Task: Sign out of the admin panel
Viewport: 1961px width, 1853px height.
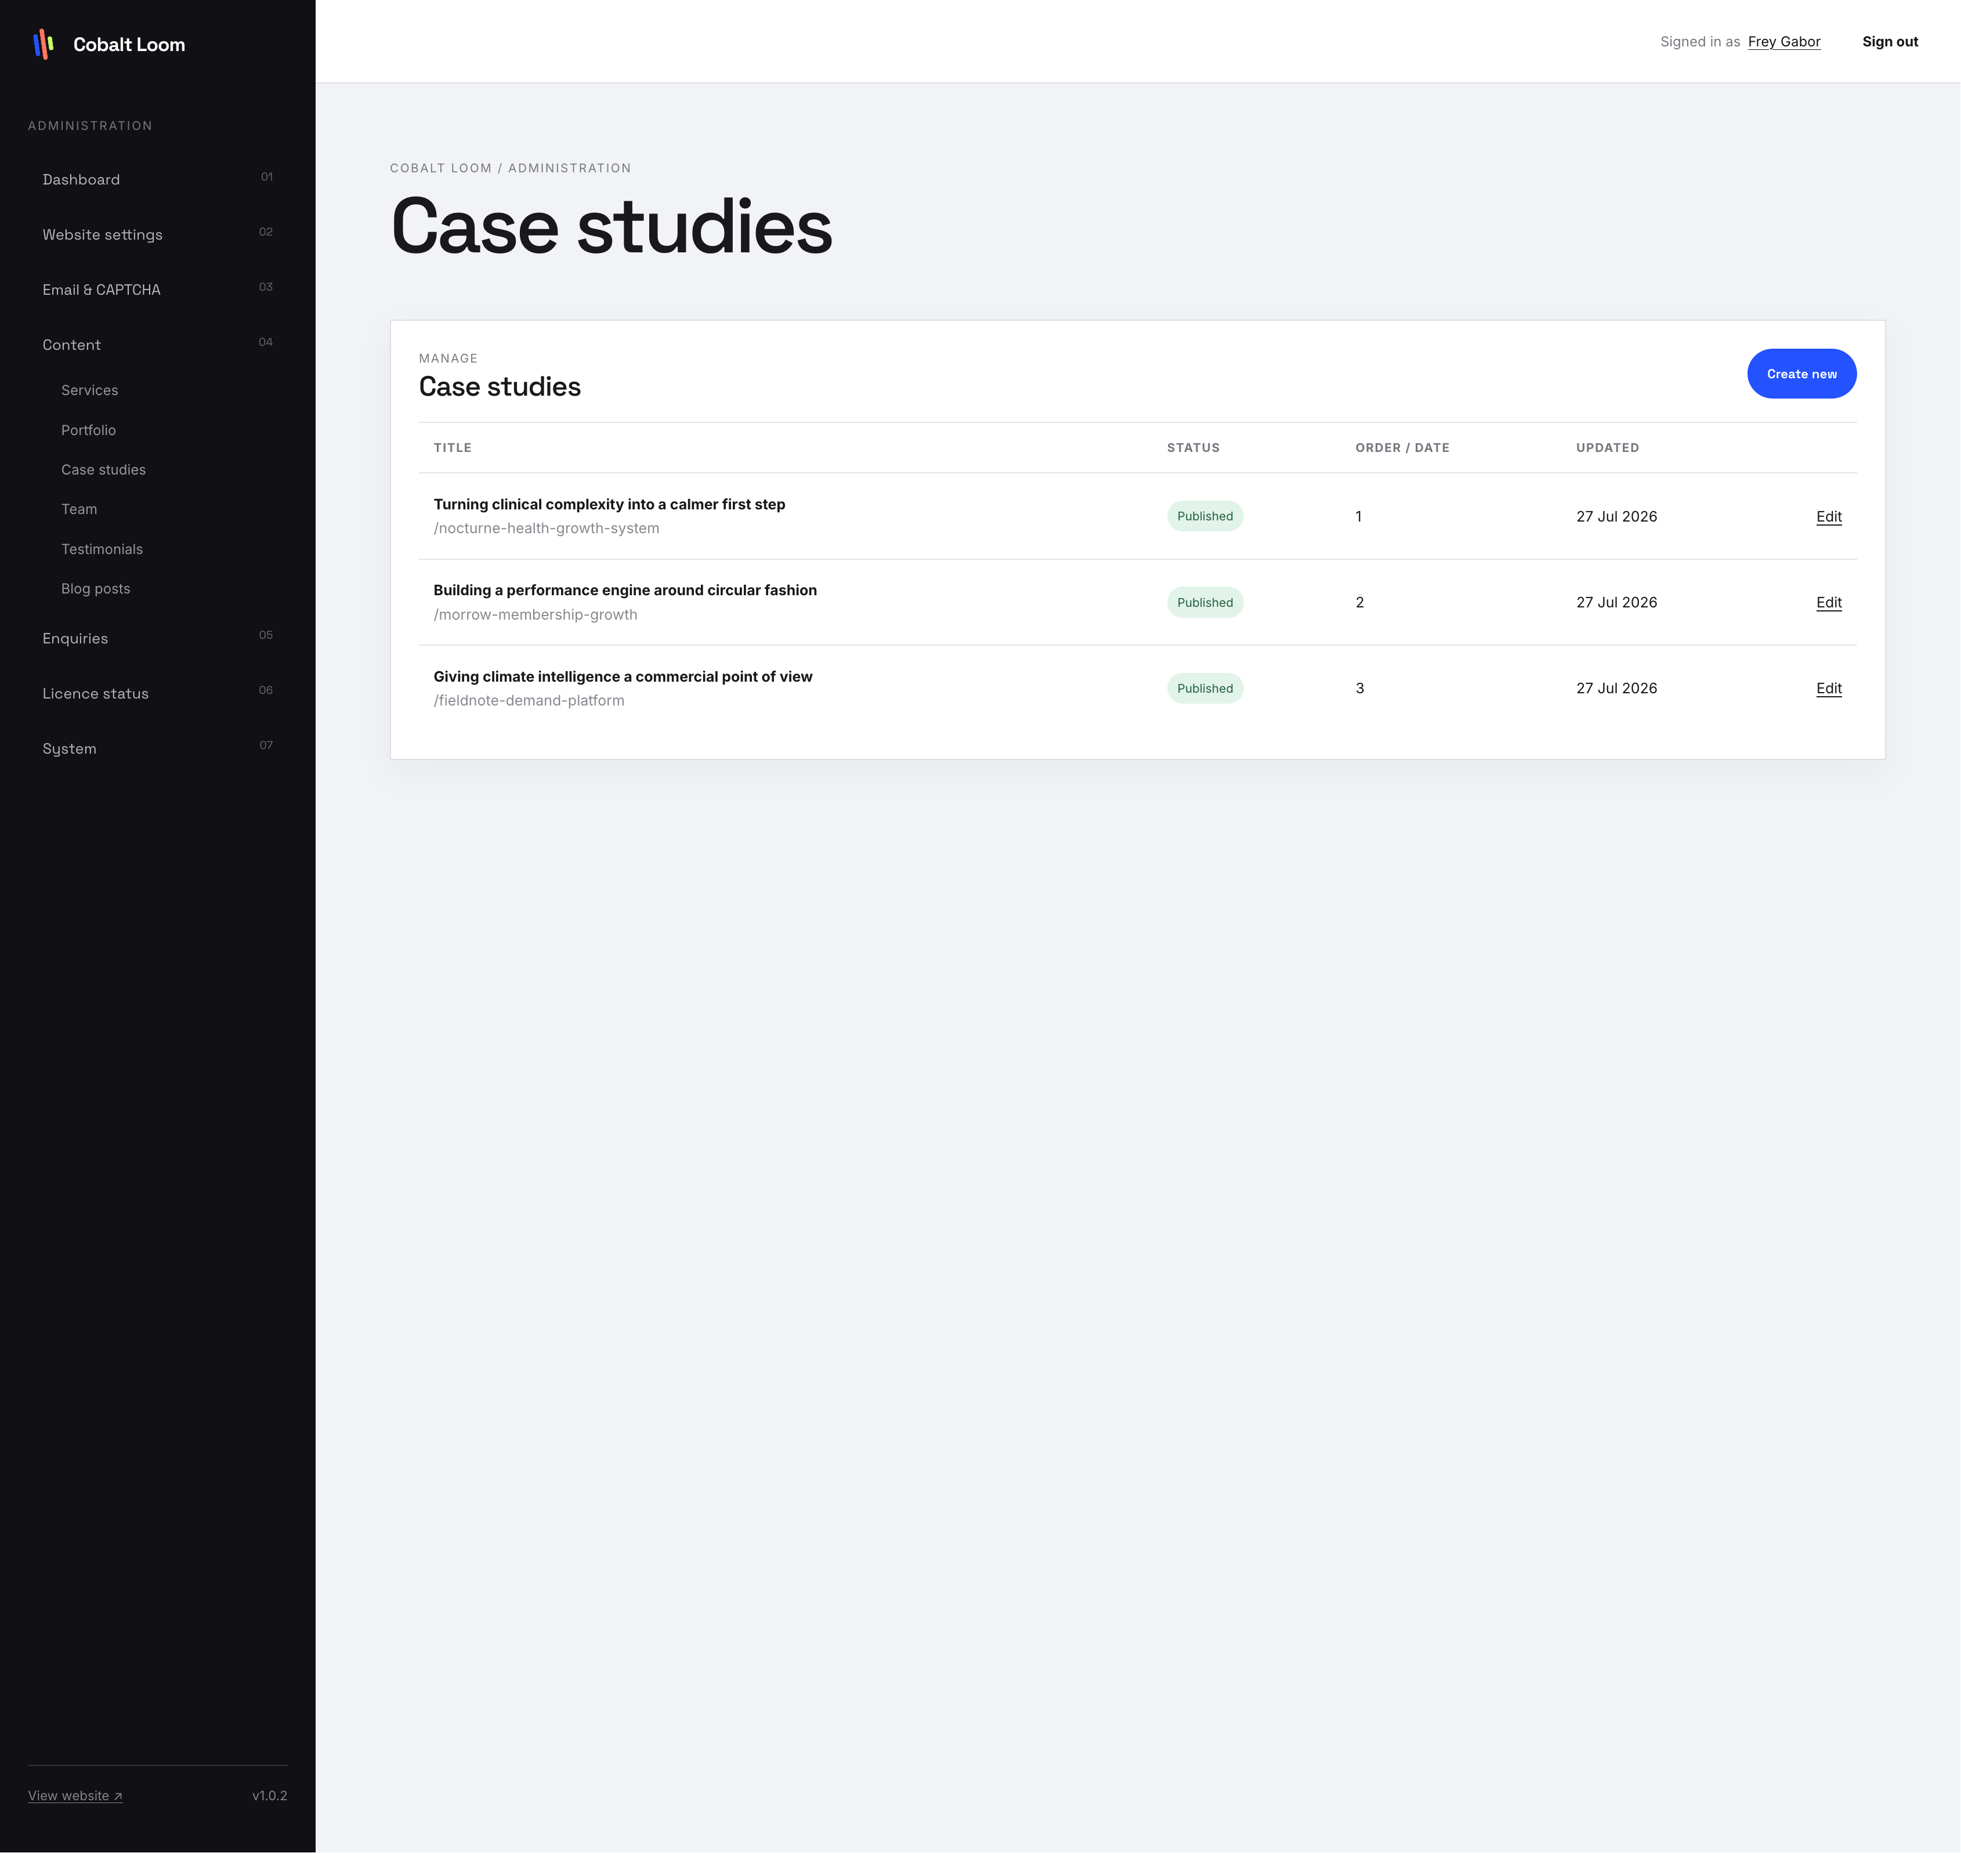Action: [1890, 42]
